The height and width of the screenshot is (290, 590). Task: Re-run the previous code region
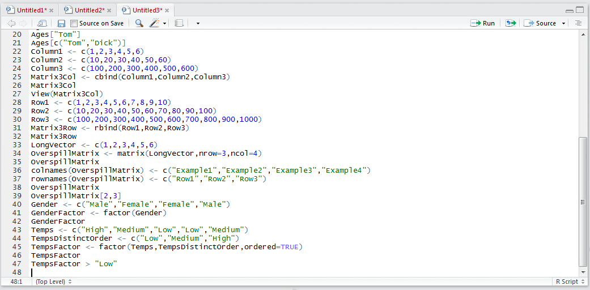coord(511,23)
